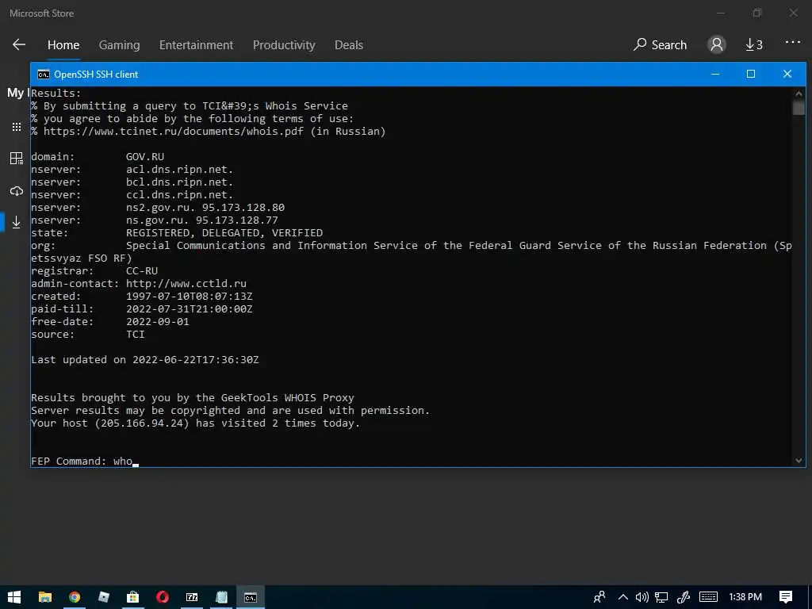812x609 pixels.
Task: Show the 3 pending downloads
Action: click(x=754, y=45)
